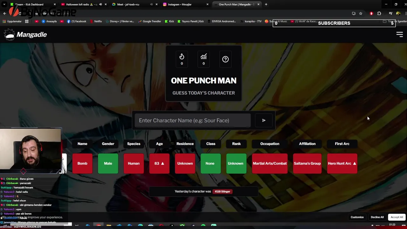Open the hamburger menu on Mangadle
Viewport: 407px width, 229px height.
click(400, 34)
